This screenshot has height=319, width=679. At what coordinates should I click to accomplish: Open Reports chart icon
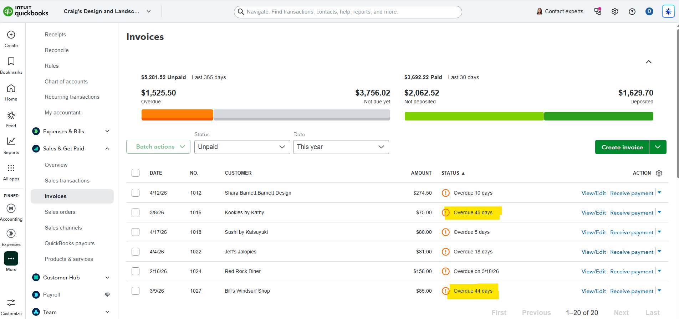11,142
